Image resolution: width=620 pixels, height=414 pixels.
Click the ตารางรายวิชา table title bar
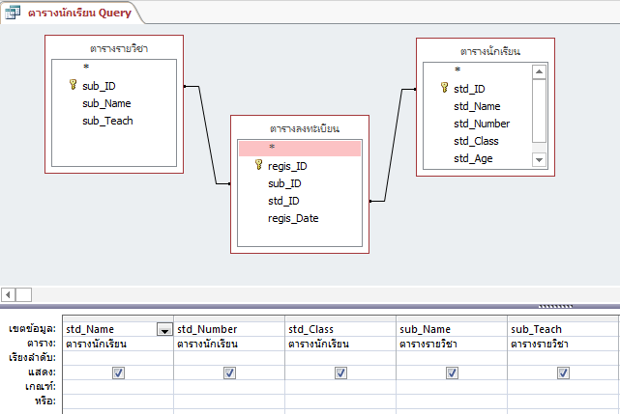tap(108, 47)
